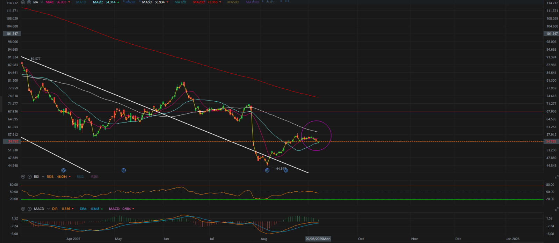Click the MA50 value label
This screenshot has height=243, width=559.
tap(159, 2)
